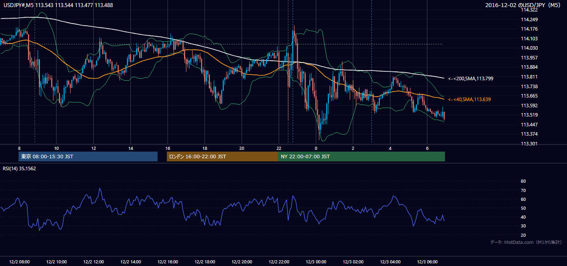The height and width of the screenshot is (266, 567).
Task: Select the ロンドン 16:00-22:00 JST session bar
Action: [x=222, y=156]
